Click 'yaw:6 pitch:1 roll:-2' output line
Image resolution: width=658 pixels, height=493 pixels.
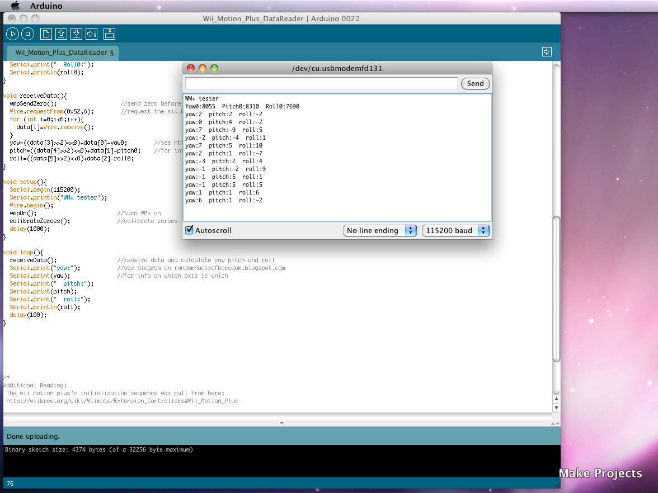tap(224, 200)
